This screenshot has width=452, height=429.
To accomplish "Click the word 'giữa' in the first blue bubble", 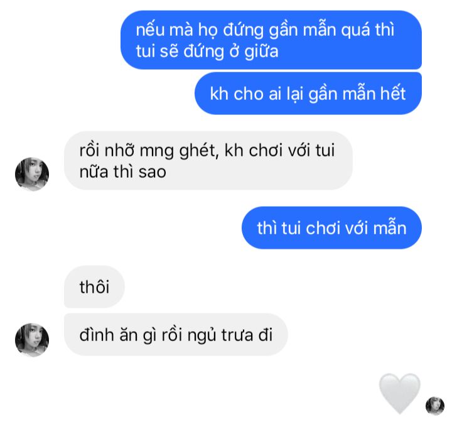I will point(261,52).
